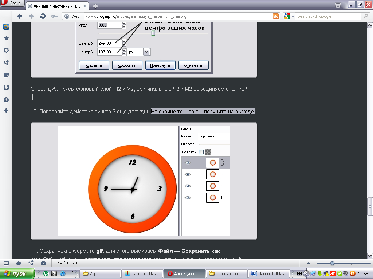Viewport: 373px width, 279px height.
Task: Launch uTorrent from quick launch
Action: [x=46, y=274]
